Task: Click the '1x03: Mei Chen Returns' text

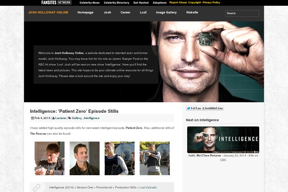Action: pos(204,156)
